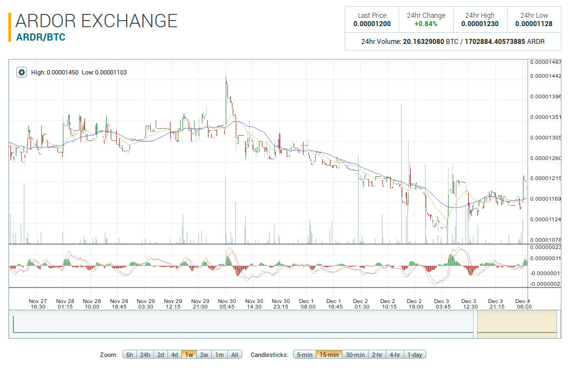The height and width of the screenshot is (372, 572).
Task: Set zoom to 24h
Action: click(145, 354)
